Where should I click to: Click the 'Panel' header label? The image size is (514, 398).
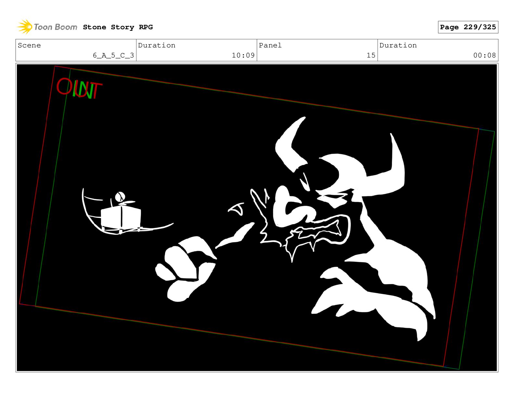pos(270,45)
